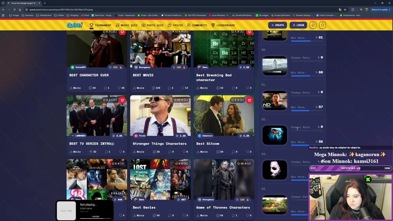Click the music note icon beside MUSIC QUIZ
The height and width of the screenshot is (221, 393).
click(x=117, y=25)
